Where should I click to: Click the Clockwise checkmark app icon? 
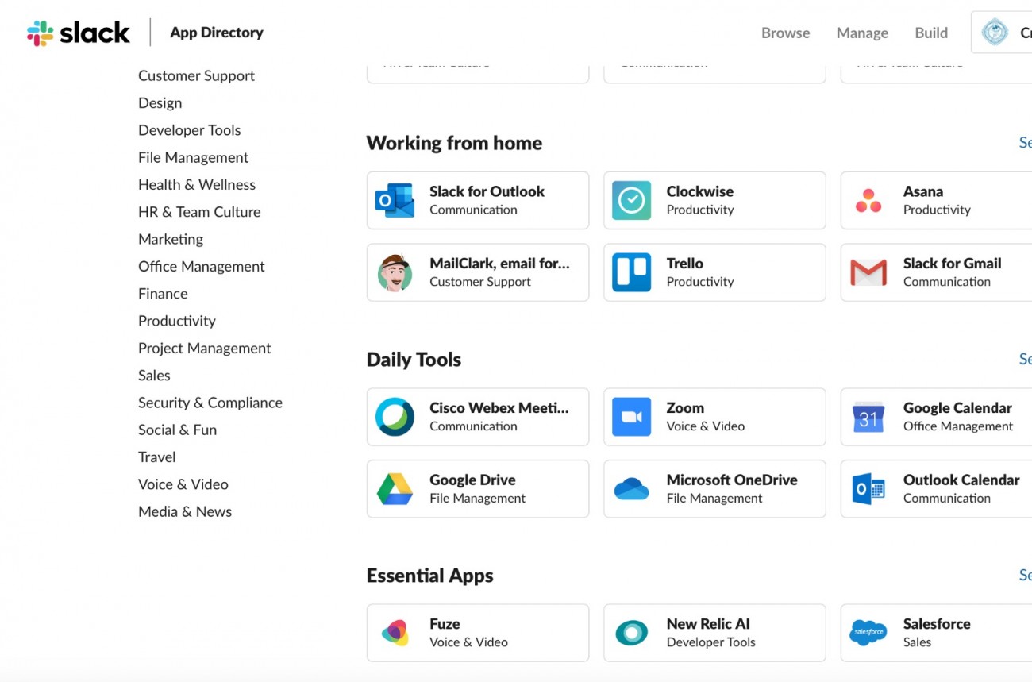[x=631, y=201]
